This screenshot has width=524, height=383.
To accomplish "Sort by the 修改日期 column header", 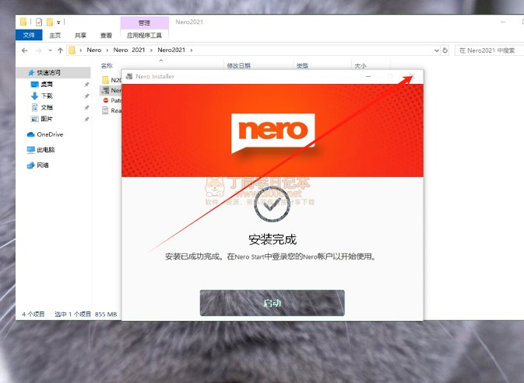I will click(x=238, y=66).
